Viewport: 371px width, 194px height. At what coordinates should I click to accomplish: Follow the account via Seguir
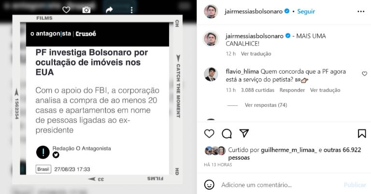click(x=306, y=12)
